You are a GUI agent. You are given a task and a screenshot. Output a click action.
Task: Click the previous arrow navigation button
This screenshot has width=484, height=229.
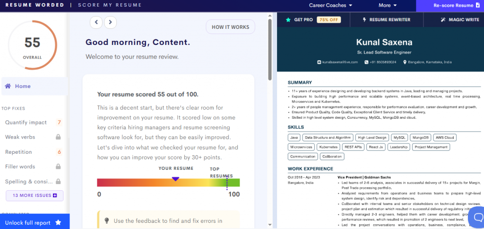(x=96, y=22)
